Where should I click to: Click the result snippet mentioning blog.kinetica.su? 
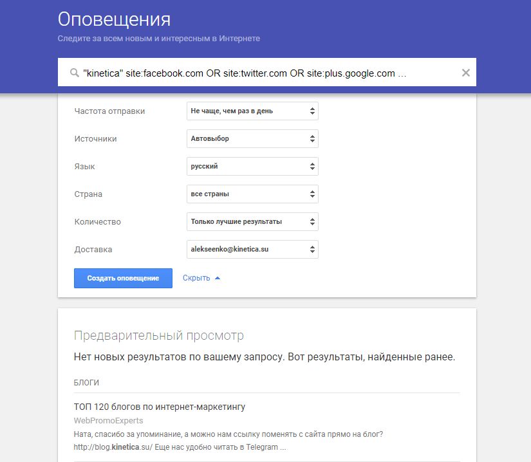[228, 441]
